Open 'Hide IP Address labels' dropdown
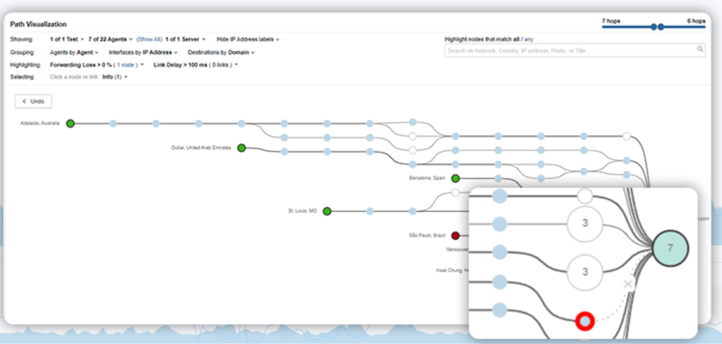This screenshot has height=344, width=722. pos(248,40)
